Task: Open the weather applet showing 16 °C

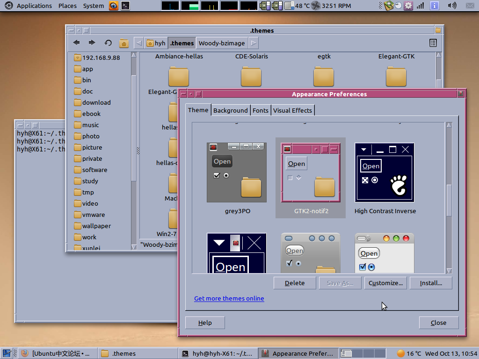Action: (409, 353)
